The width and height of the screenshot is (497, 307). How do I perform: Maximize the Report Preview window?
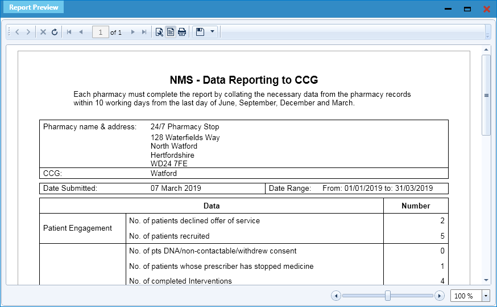point(467,9)
